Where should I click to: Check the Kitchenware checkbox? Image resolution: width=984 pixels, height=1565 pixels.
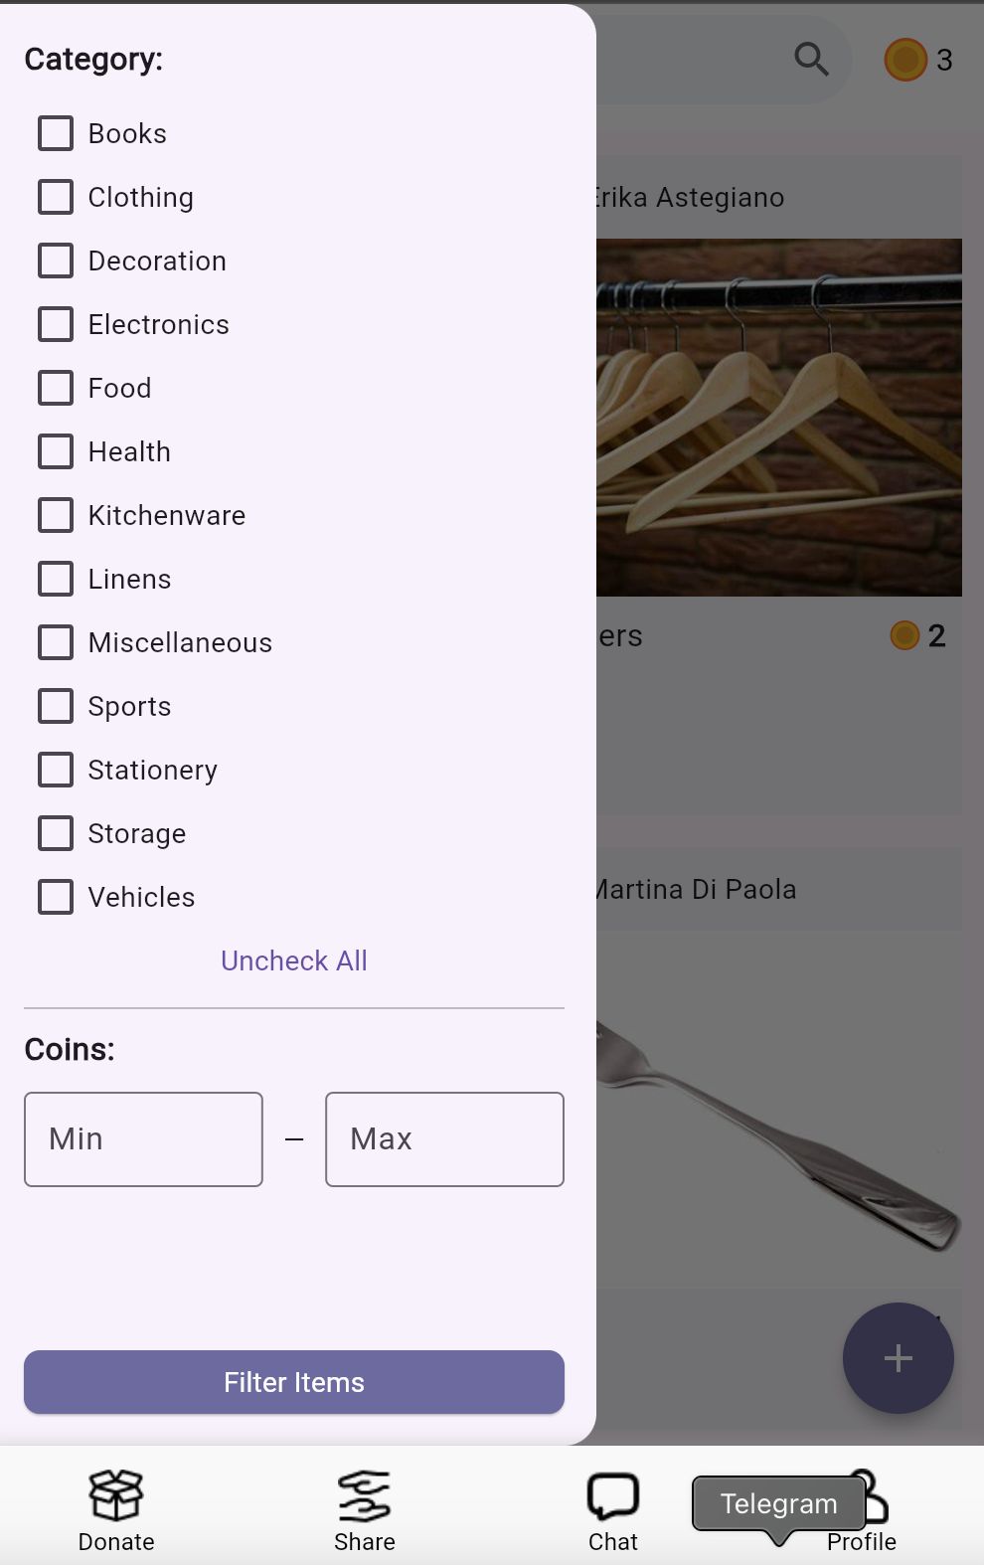(56, 515)
